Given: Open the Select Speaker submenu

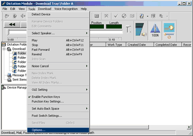Looking at the screenshot, I should click(x=58, y=33).
